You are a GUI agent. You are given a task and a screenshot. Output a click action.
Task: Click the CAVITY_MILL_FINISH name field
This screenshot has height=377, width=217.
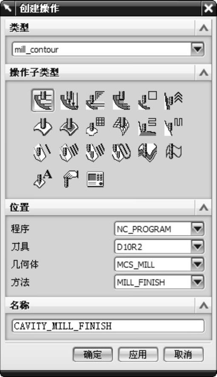tap(108, 326)
